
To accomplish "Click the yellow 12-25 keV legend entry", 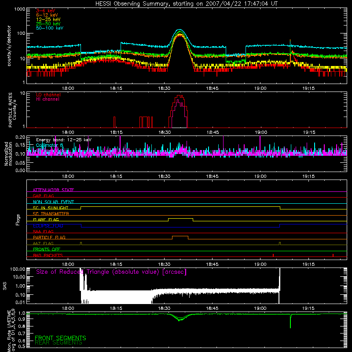I will 48,19.
